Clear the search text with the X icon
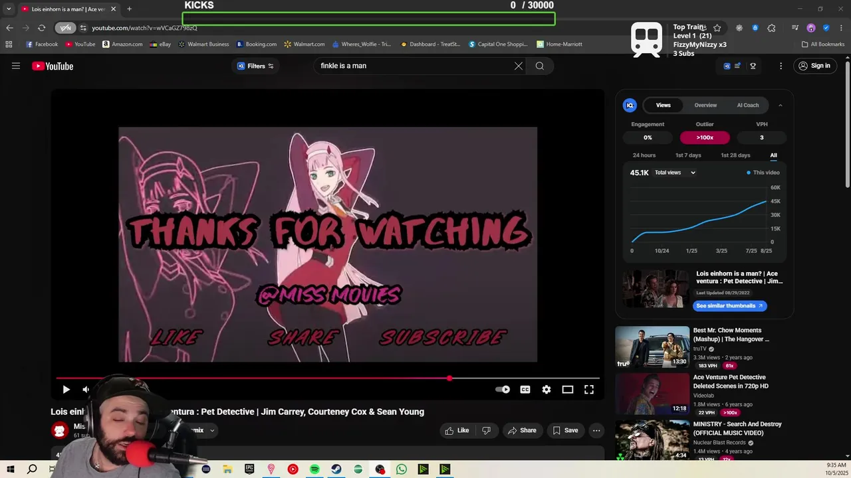This screenshot has height=478, width=851. [x=519, y=66]
